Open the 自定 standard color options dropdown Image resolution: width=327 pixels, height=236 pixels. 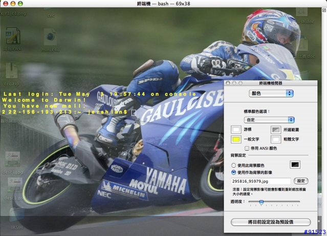click(269, 120)
